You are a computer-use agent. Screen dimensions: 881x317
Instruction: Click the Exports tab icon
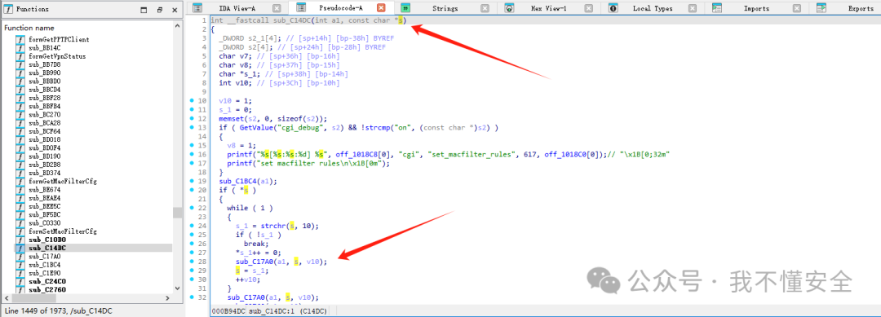pyautogui.click(x=821, y=8)
